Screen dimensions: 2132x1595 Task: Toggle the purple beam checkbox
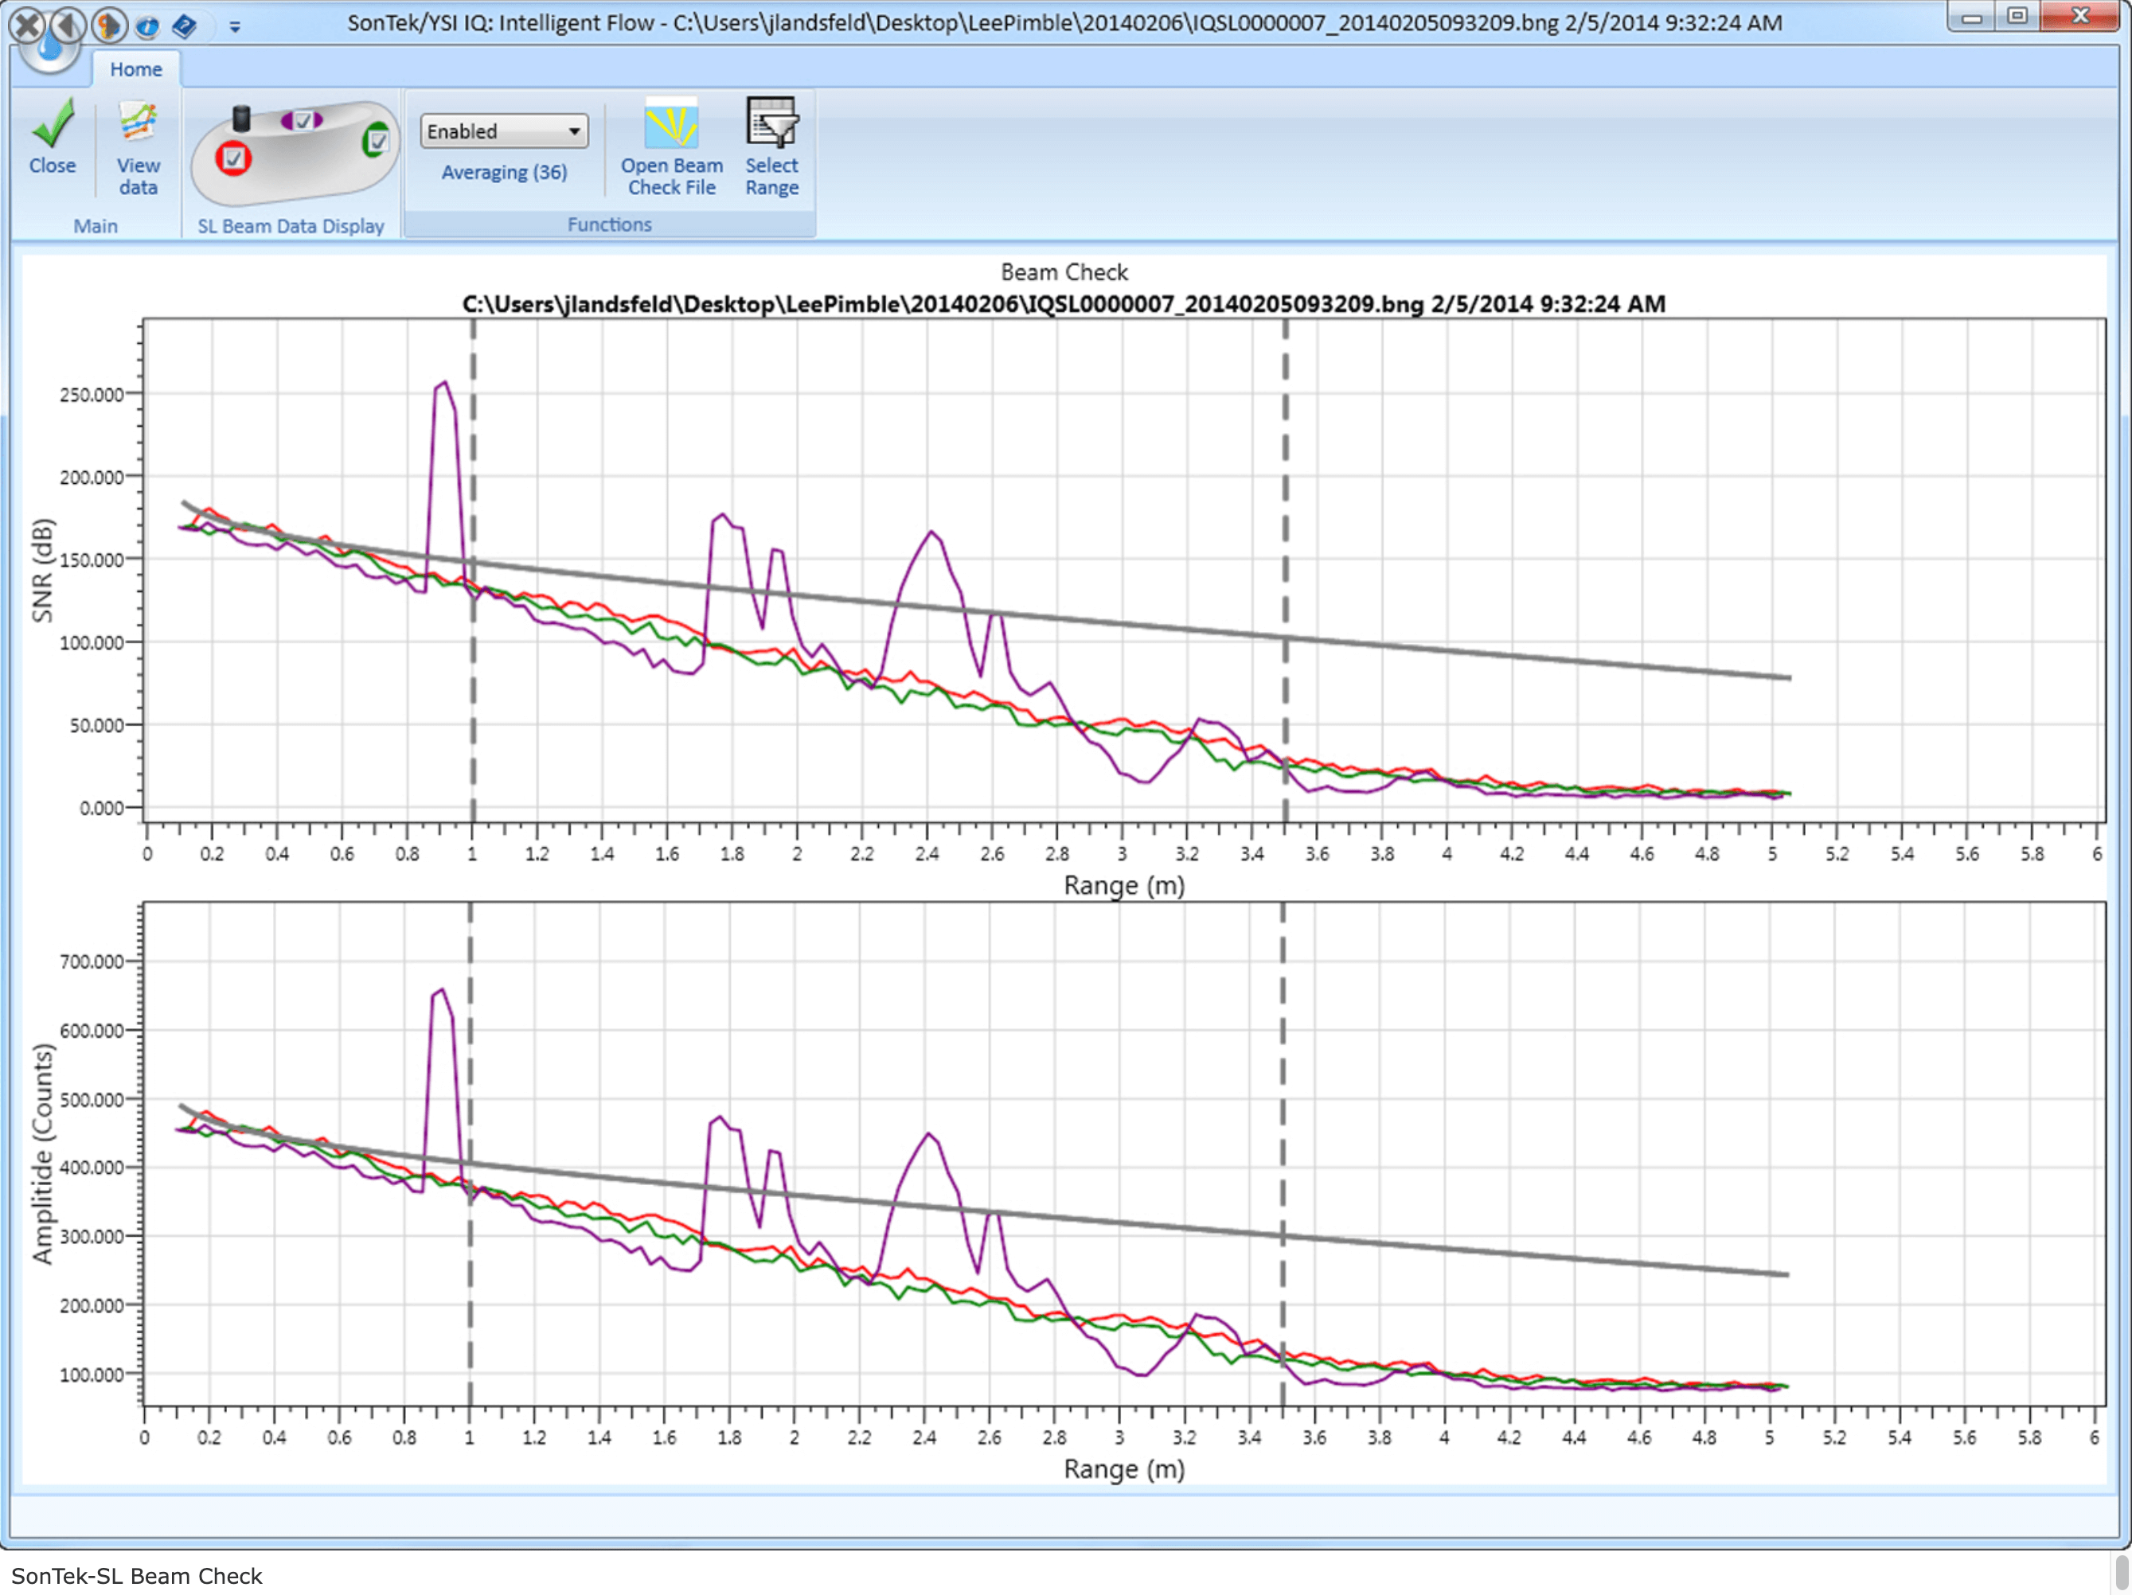[x=303, y=120]
